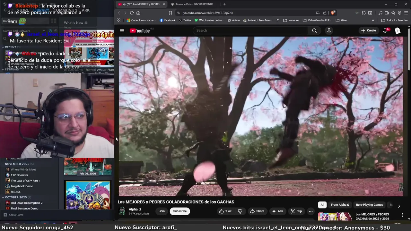
Task: Select the Role-Playing Games chip
Action: click(369, 205)
